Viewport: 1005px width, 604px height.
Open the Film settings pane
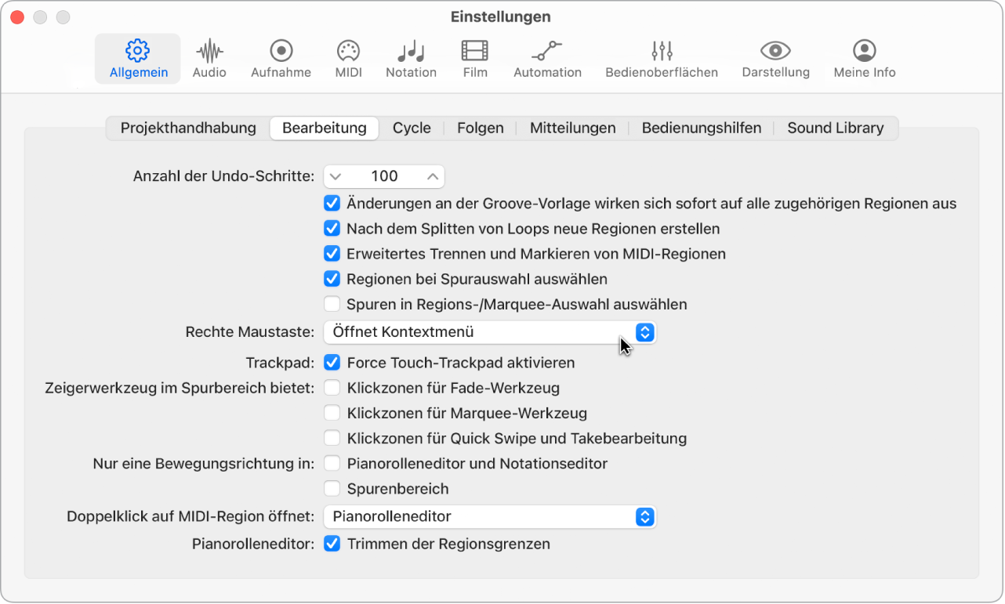[x=474, y=56]
